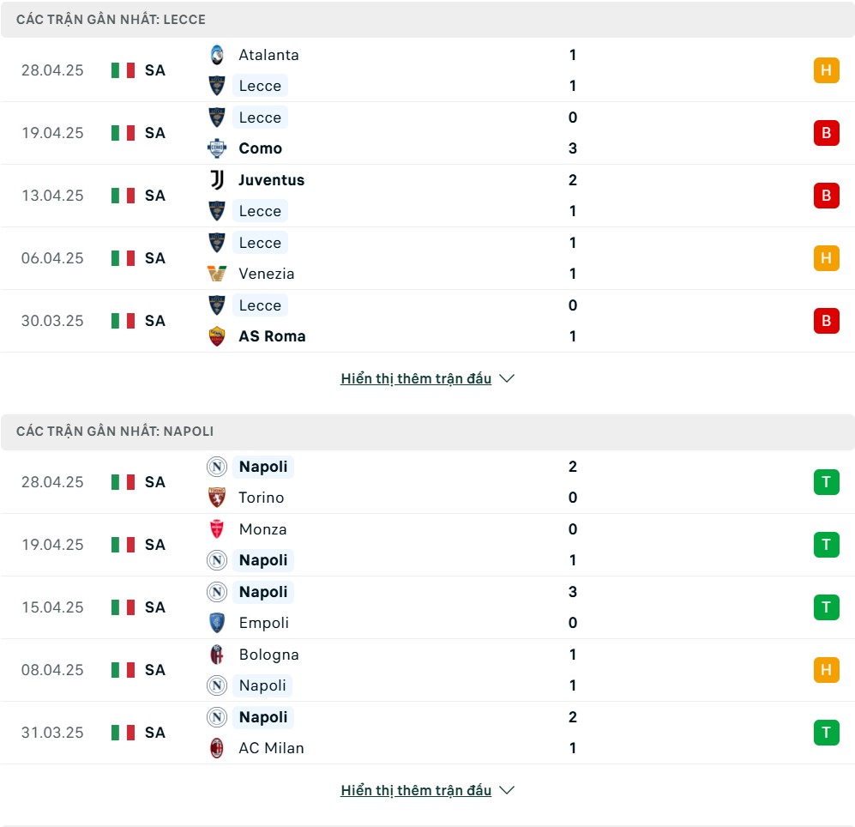
Task: Click the green T badge for Napoli-Torino
Action: pyautogui.click(x=826, y=482)
